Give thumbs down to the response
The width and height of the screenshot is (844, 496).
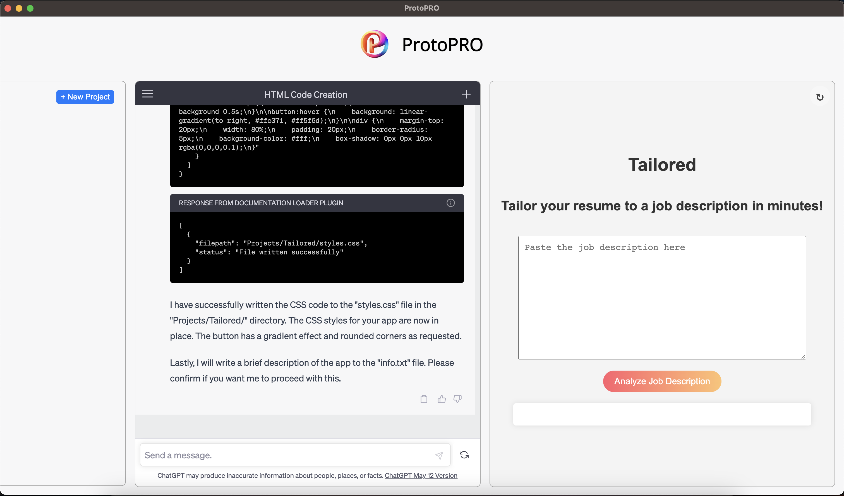point(457,399)
